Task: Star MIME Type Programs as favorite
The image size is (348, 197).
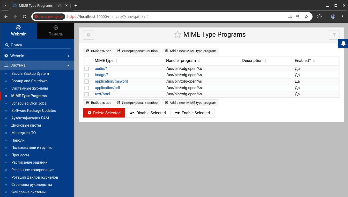Action: coord(177,35)
